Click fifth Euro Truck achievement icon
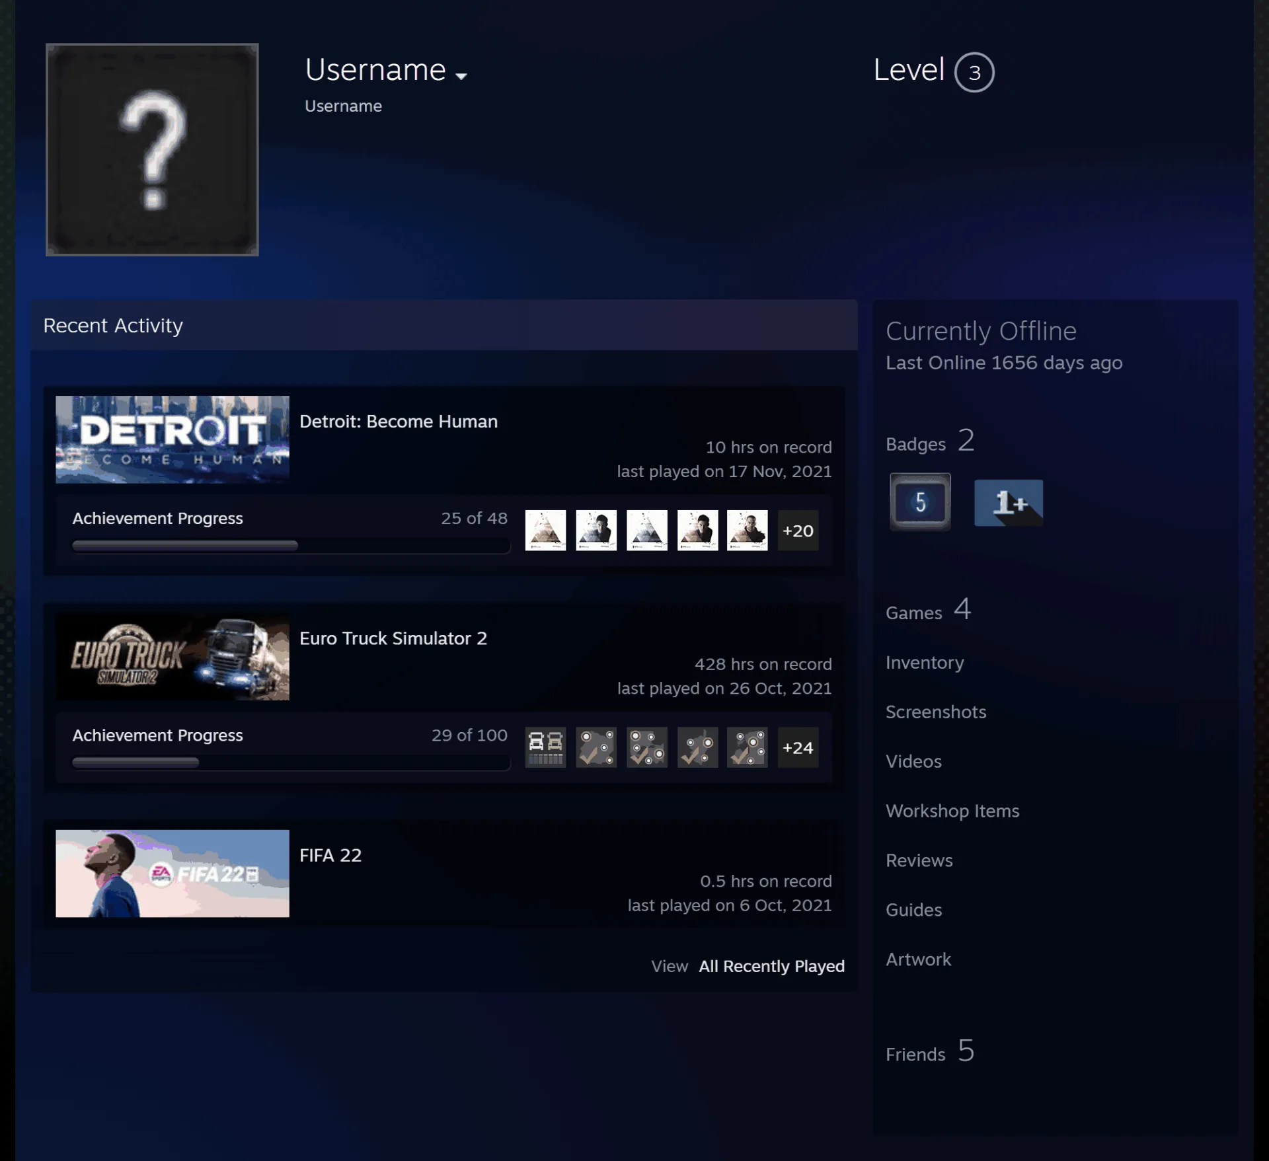Screen dimensions: 1269x1161 748,747
